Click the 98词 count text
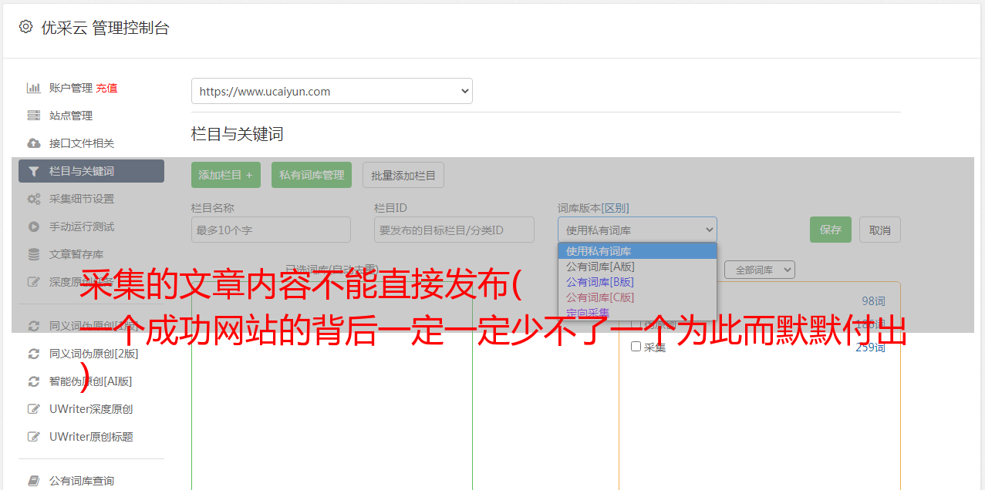The image size is (985, 490). pos(873,301)
